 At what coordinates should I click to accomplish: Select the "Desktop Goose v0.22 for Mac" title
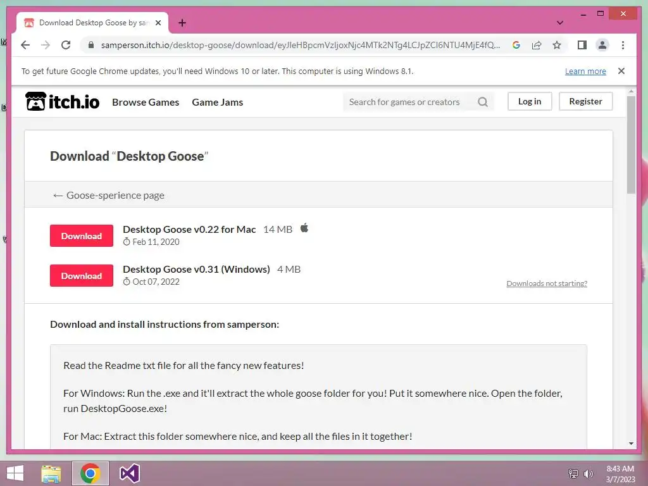(x=189, y=229)
